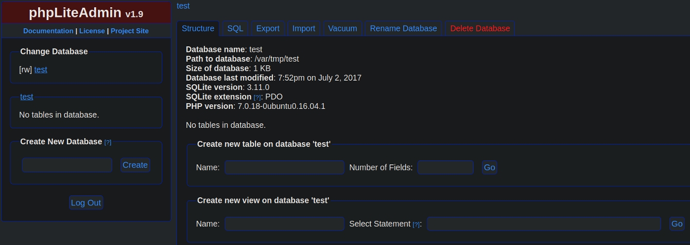Viewport: 690px width, 245px height.
Task: Click the help icon next to SQLite extension
Action: point(257,97)
